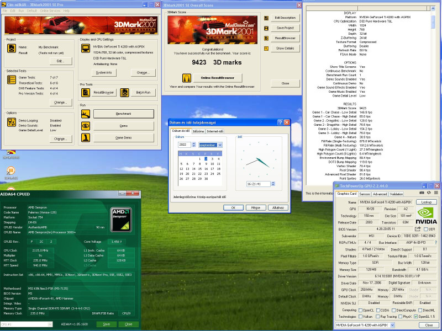Click the year spinner beside 2022

point(195,145)
